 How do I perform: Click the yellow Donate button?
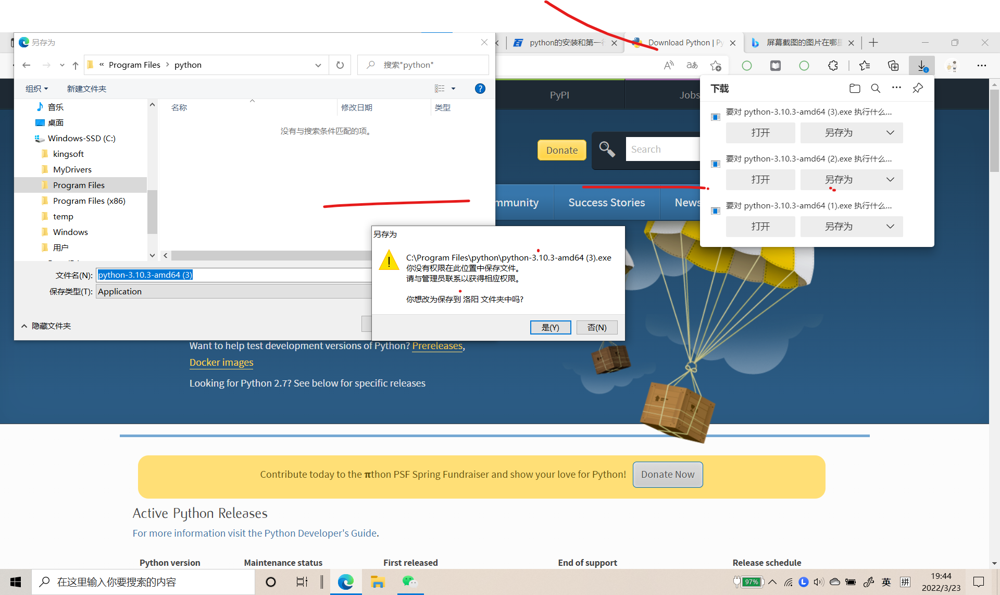click(x=562, y=150)
